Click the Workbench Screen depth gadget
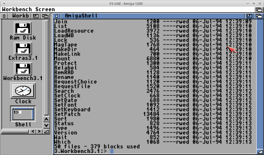 point(259,9)
